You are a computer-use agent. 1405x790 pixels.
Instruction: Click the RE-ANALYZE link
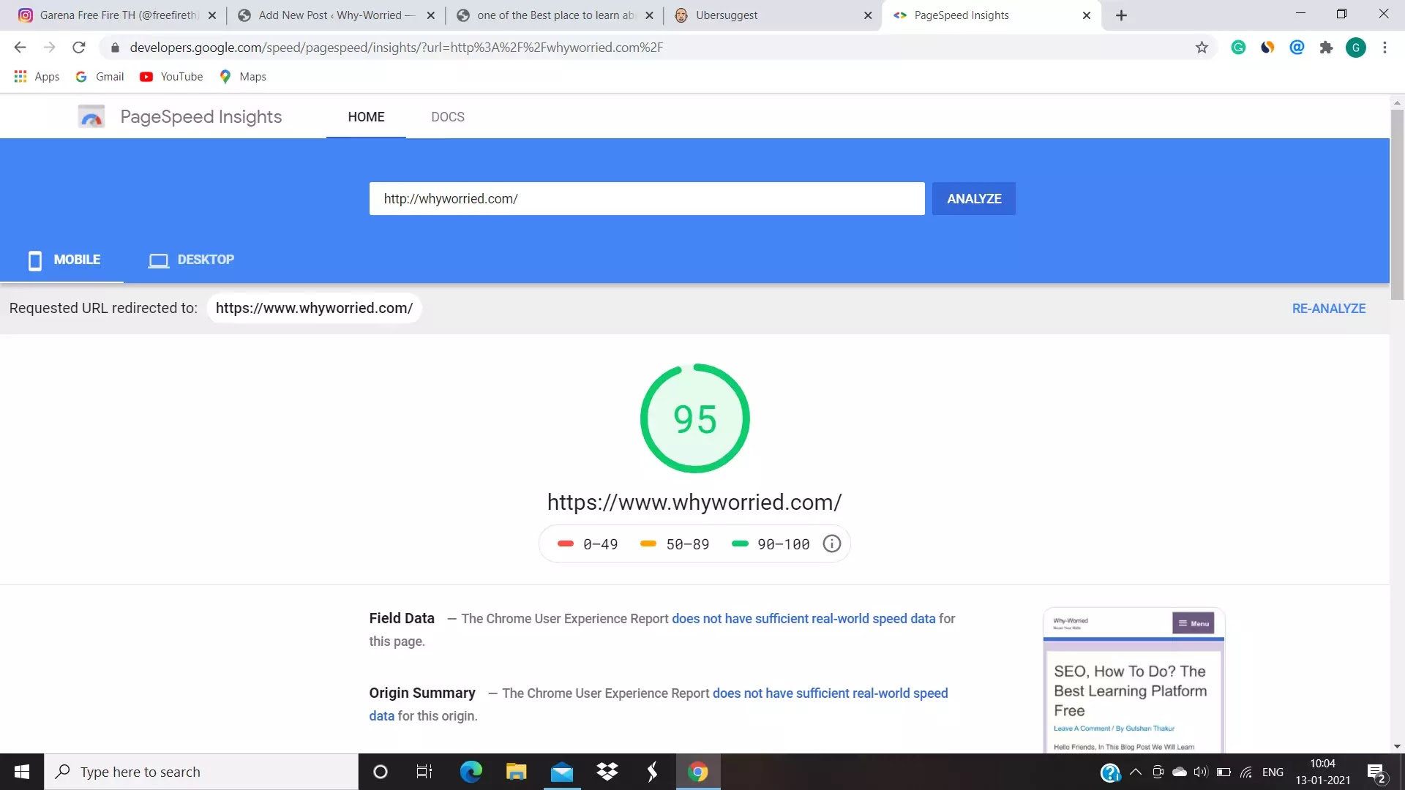point(1328,309)
